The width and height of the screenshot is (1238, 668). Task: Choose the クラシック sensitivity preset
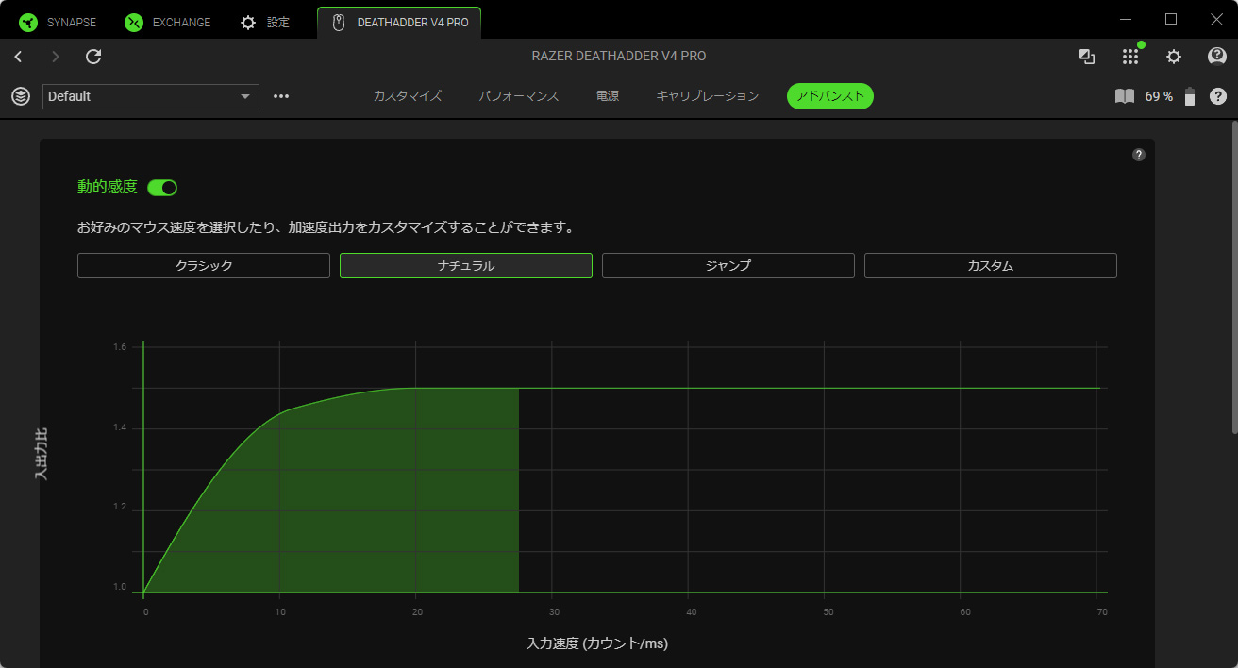point(204,266)
